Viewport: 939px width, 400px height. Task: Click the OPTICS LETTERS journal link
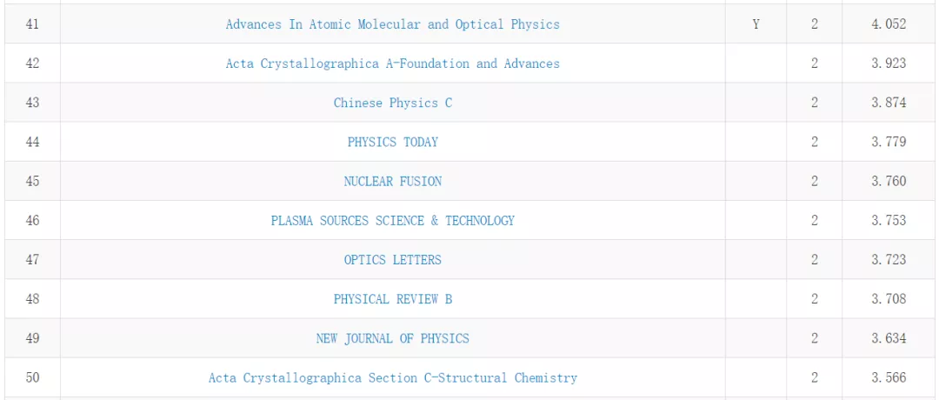pyautogui.click(x=392, y=260)
